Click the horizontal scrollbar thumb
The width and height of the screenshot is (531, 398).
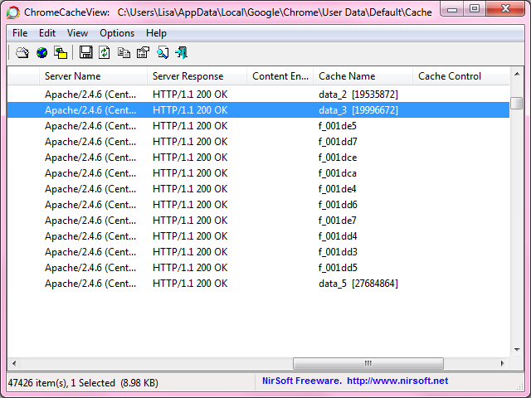tap(368, 363)
